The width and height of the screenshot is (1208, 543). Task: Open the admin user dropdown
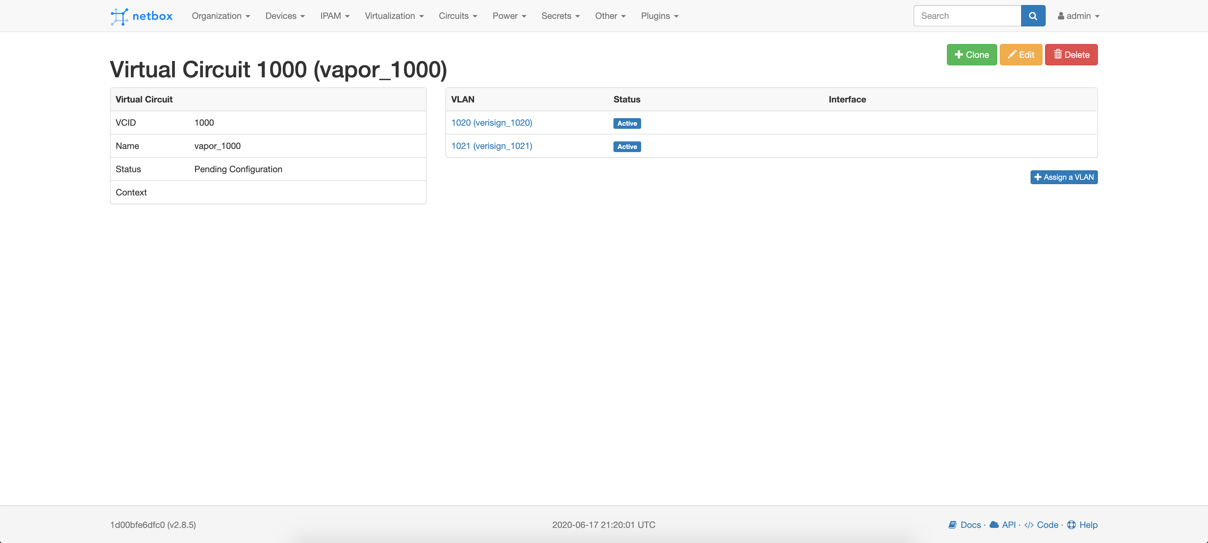coord(1078,16)
